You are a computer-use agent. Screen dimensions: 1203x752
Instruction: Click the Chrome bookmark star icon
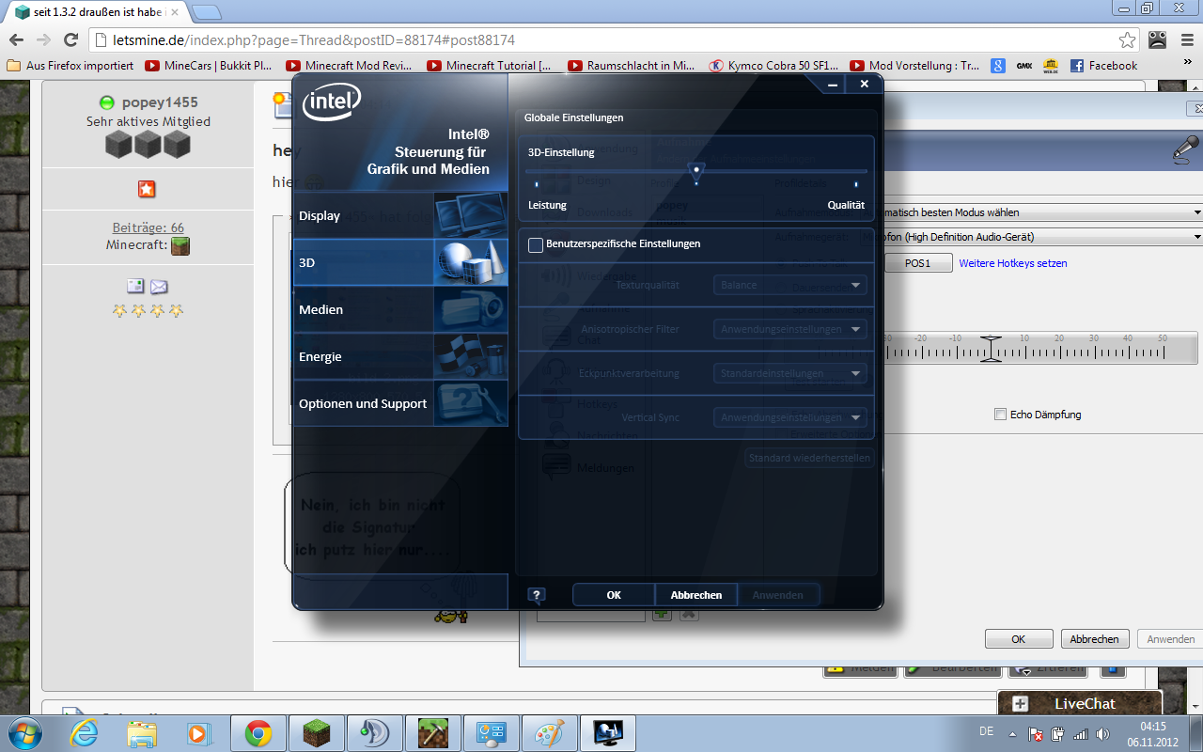pyautogui.click(x=1127, y=40)
